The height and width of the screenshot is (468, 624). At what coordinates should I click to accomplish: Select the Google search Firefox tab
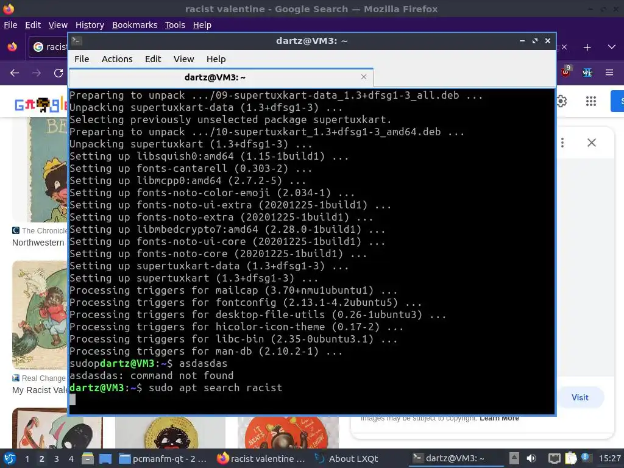tap(49, 47)
